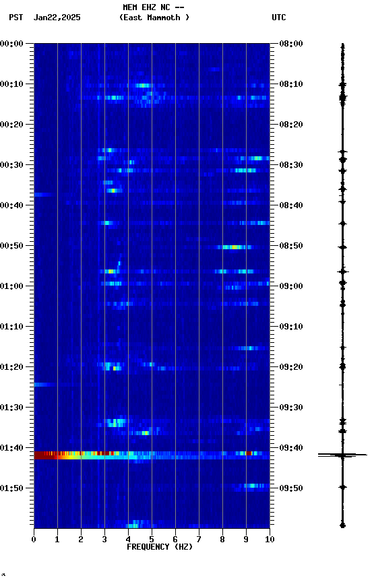Screen dimensions: 372x582
Task: Click the 4 Hz frequency tick label
Action: pyautogui.click(x=128, y=540)
